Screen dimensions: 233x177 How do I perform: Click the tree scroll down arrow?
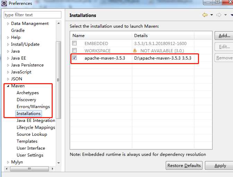[x=59, y=163]
